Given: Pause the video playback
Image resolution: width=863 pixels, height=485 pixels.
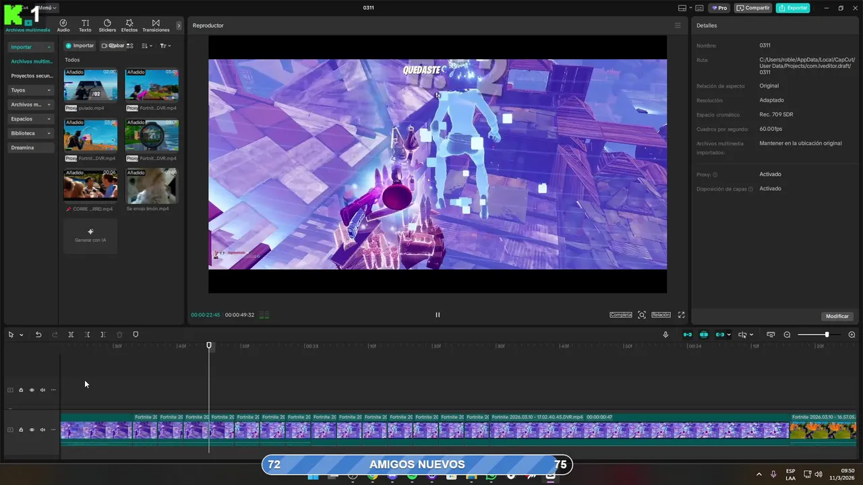Looking at the screenshot, I should point(438,315).
